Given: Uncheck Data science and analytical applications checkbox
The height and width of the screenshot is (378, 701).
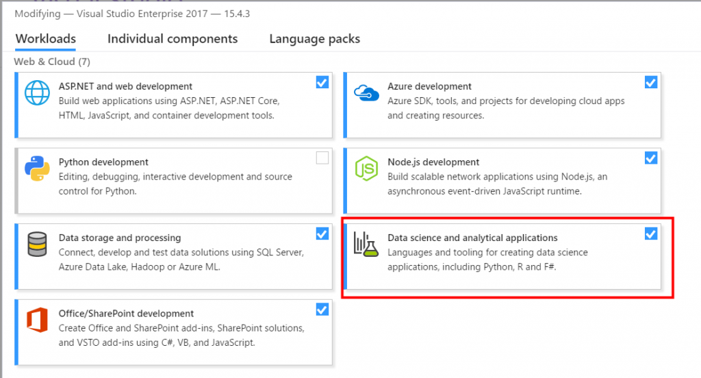Looking at the screenshot, I should click(x=651, y=234).
